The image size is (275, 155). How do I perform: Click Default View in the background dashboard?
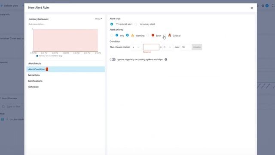click(11, 6)
